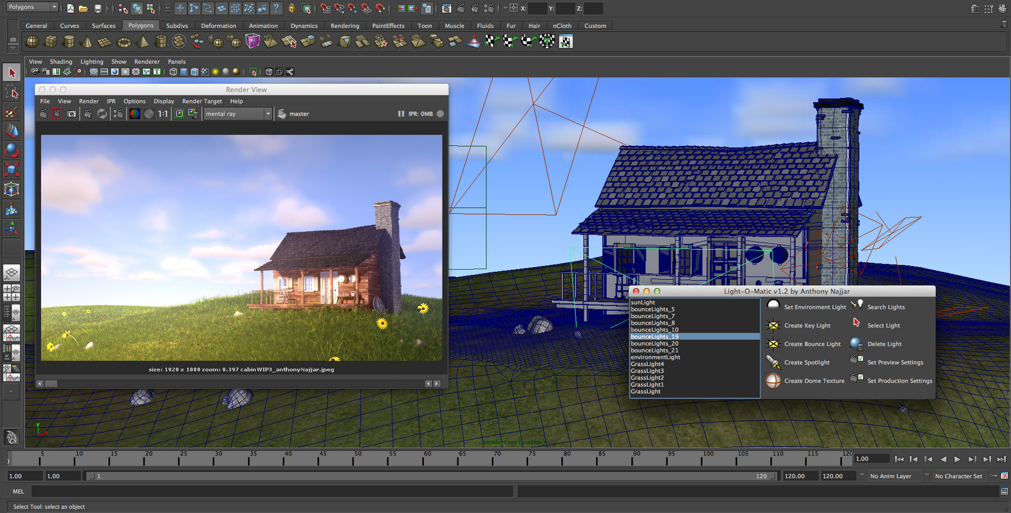This screenshot has width=1011, height=513.
Task: Play the animation forwards
Action: [x=957, y=459]
